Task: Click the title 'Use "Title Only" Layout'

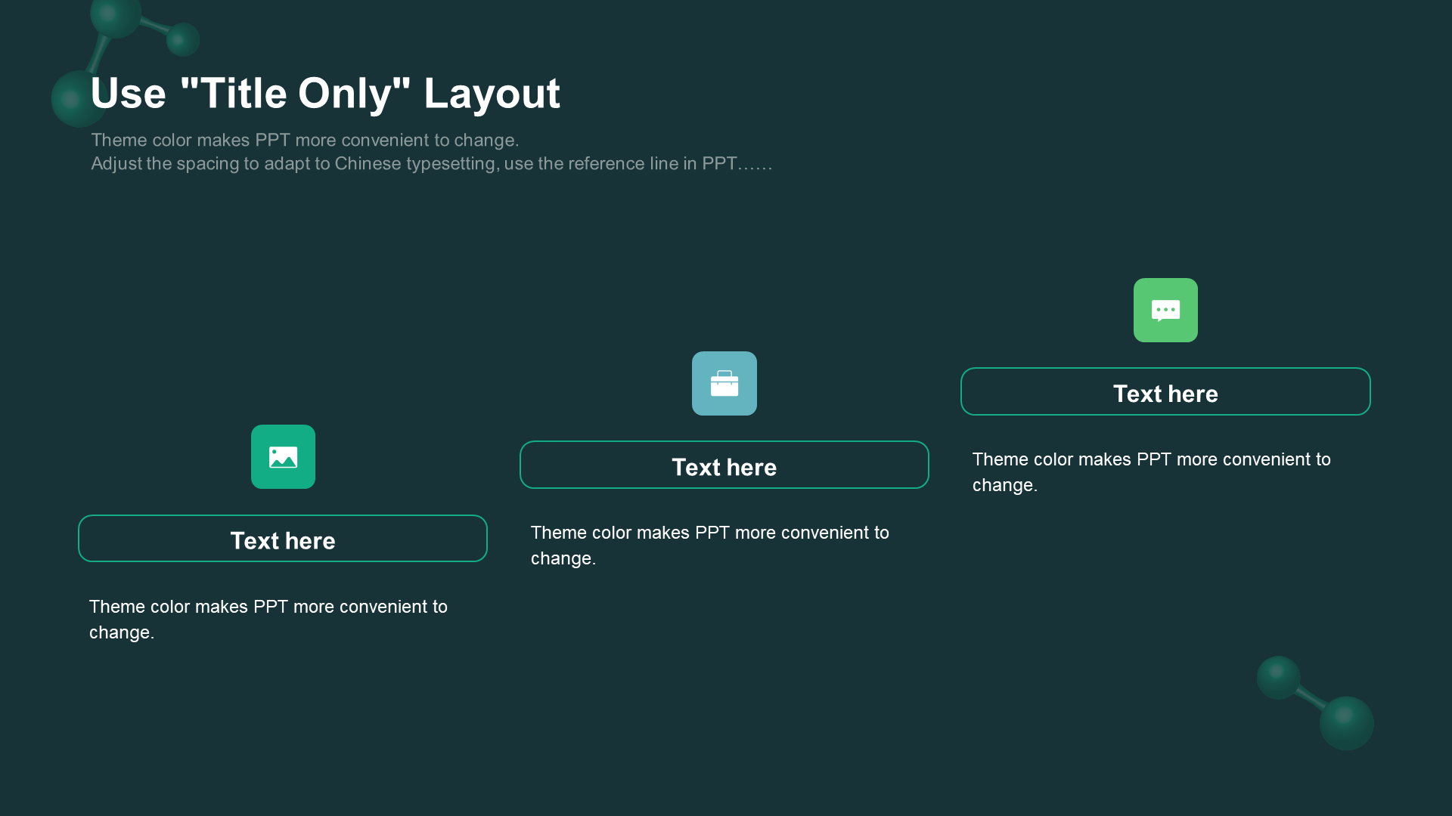Action: pyautogui.click(x=325, y=94)
